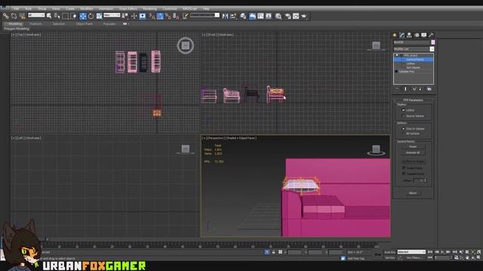Expand the Editable Poly stack entry
This screenshot has width=483, height=271.
[396, 72]
